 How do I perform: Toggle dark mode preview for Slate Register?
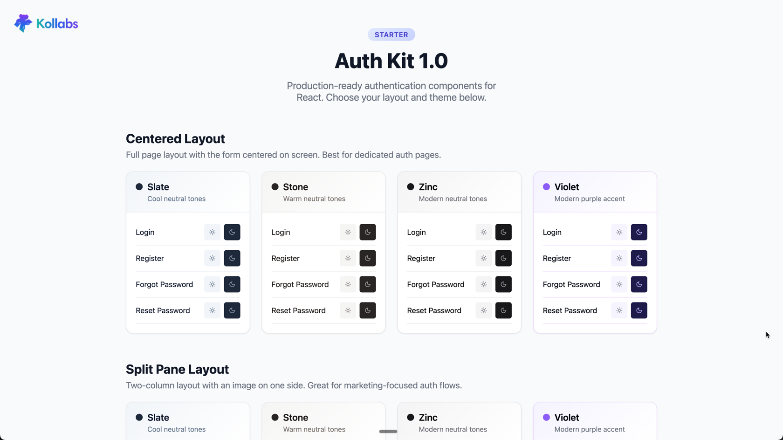[x=232, y=258]
